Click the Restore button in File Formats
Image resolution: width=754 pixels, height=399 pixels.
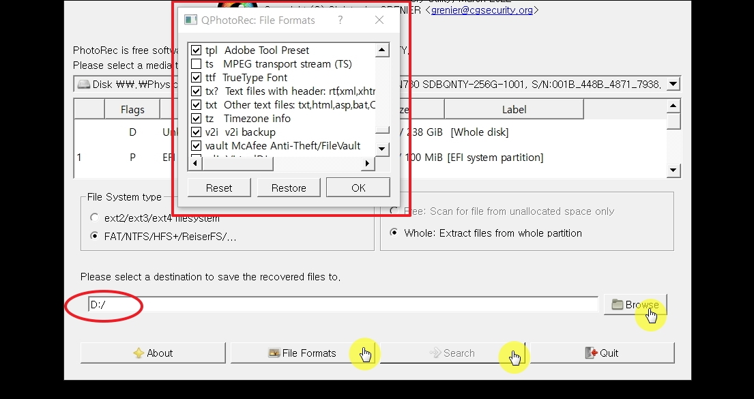pos(289,188)
